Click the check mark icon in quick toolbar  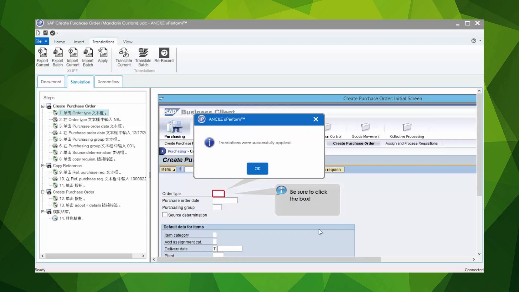click(53, 33)
